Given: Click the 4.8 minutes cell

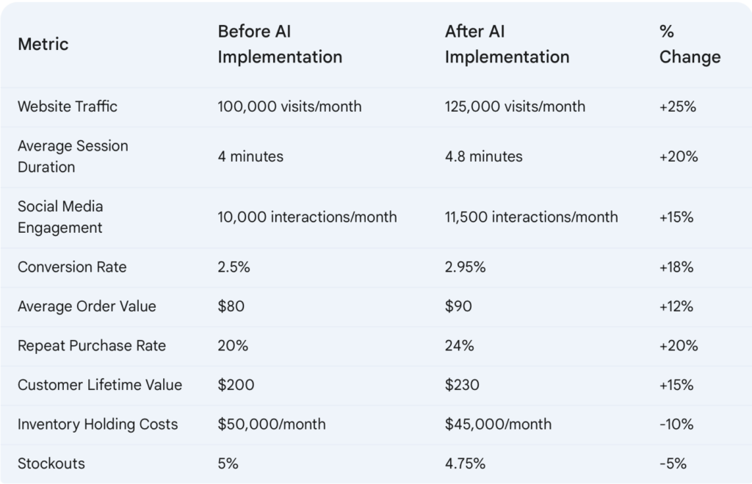Looking at the screenshot, I should point(484,156).
